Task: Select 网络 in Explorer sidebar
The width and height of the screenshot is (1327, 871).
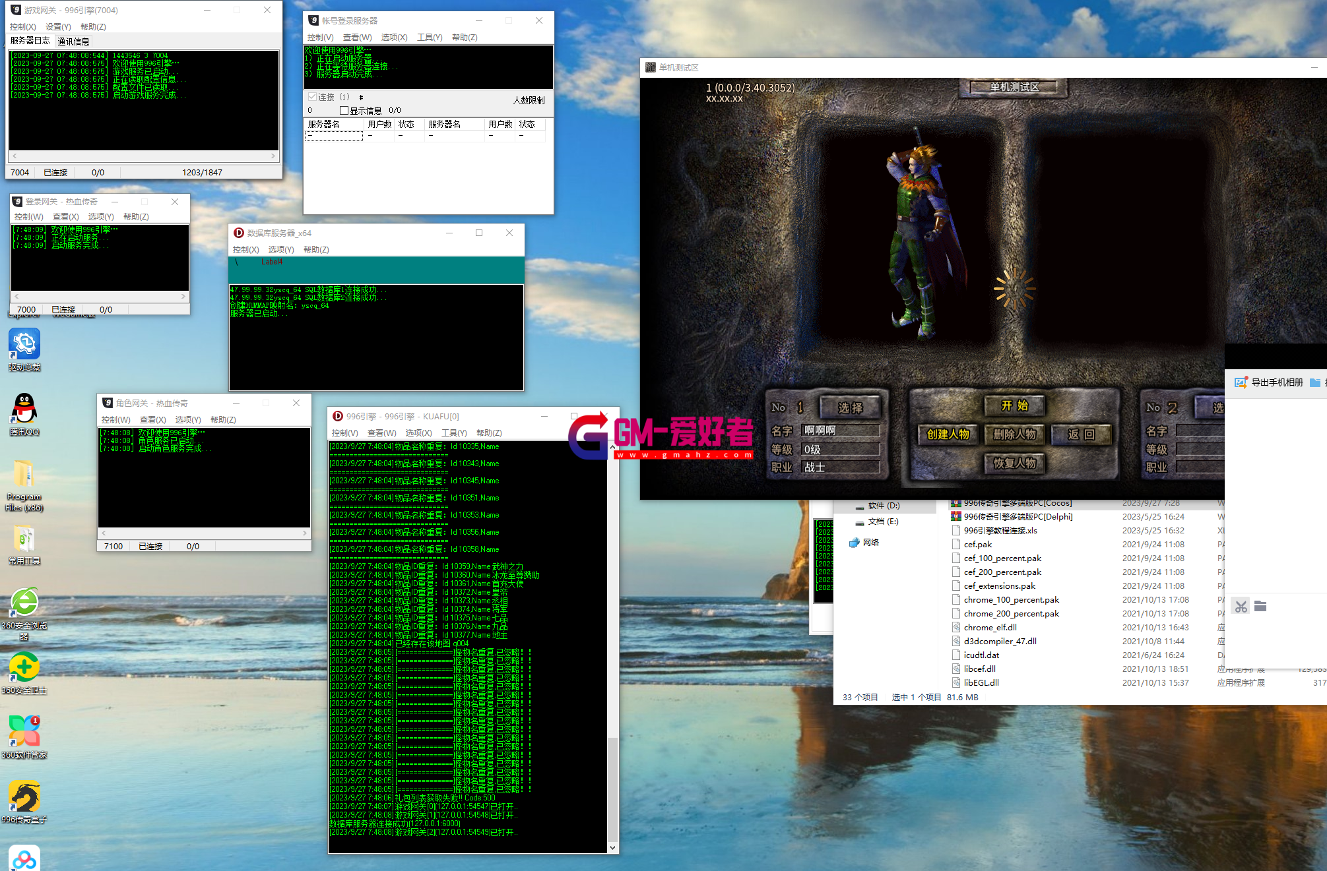Action: [870, 542]
